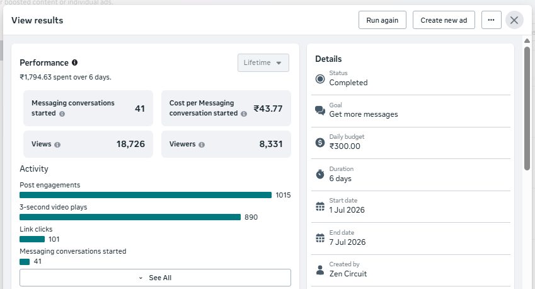Click the ₹1,794.63 spent over 6 days text
The image size is (535, 289).
pos(66,77)
